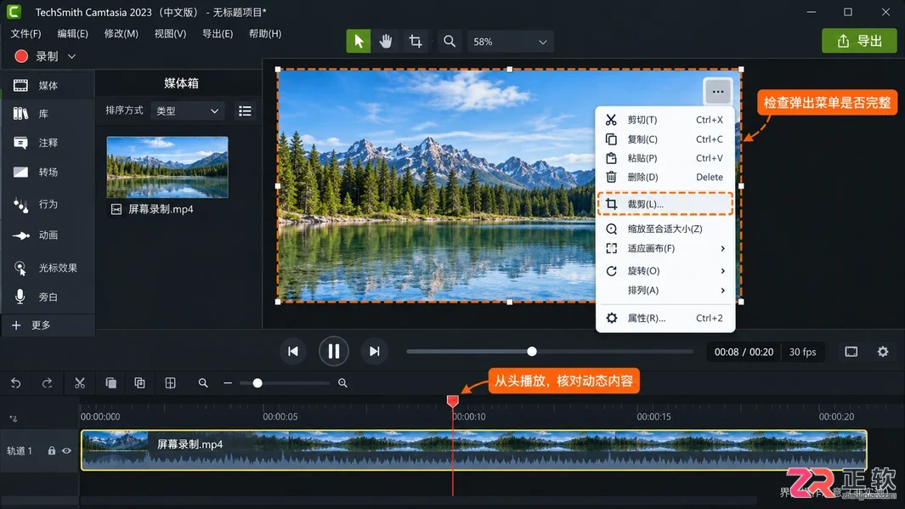Click the red playhead marker on timeline
This screenshot has height=509, width=905.
tap(452, 400)
